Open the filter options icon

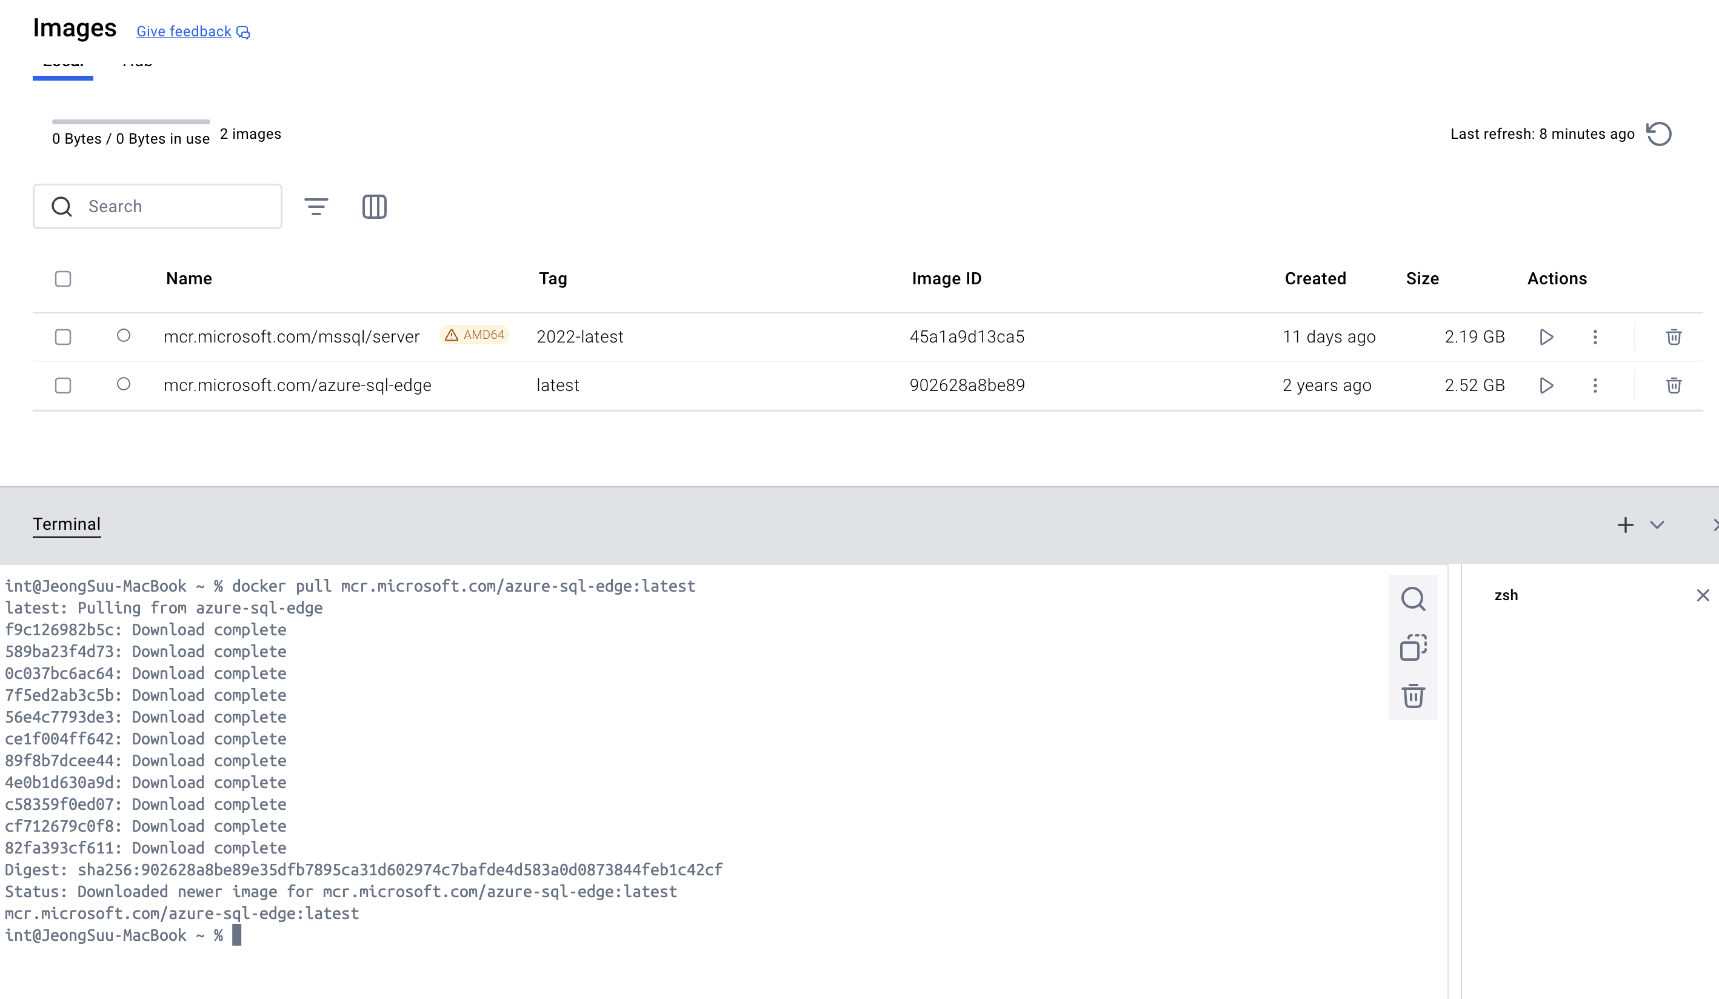pyautogui.click(x=316, y=206)
